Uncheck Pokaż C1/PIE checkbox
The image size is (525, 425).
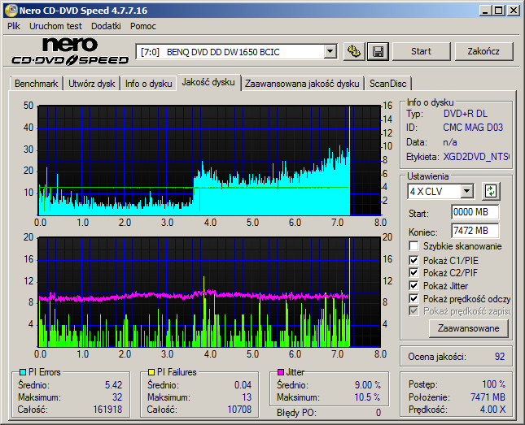click(x=413, y=260)
